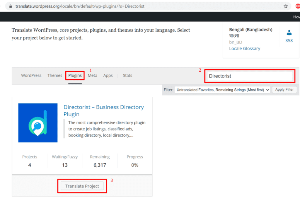The width and height of the screenshot is (300, 198).
Task: Open the Directorist plugin logo thumbnail
Action: [38, 123]
